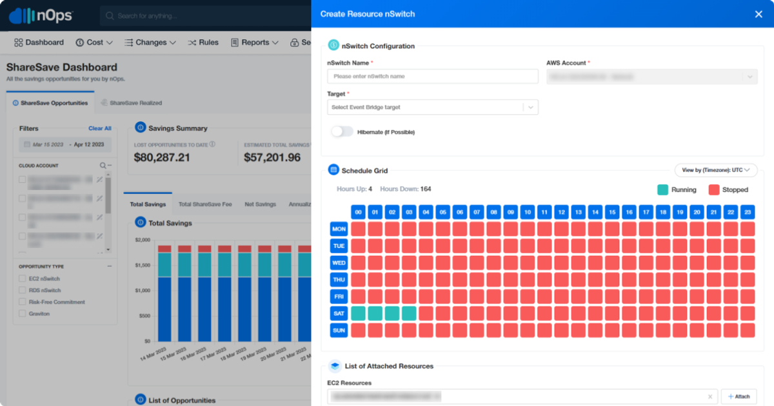Collapse the Opportunity Type filter section

click(110, 266)
